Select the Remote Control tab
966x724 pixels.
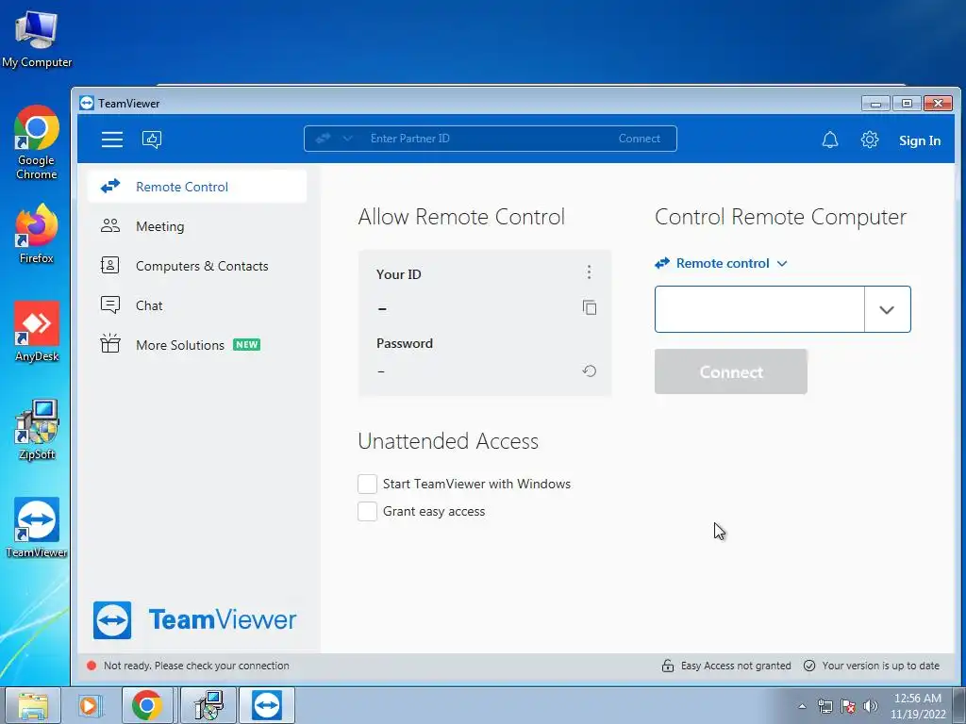[x=197, y=187]
